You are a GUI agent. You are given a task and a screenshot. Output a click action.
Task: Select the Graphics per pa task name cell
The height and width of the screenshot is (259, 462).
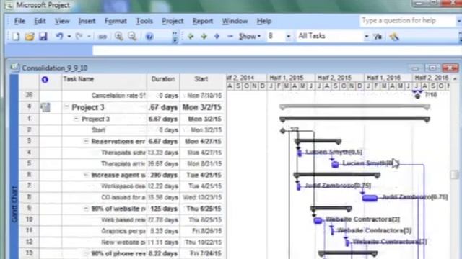(104, 231)
